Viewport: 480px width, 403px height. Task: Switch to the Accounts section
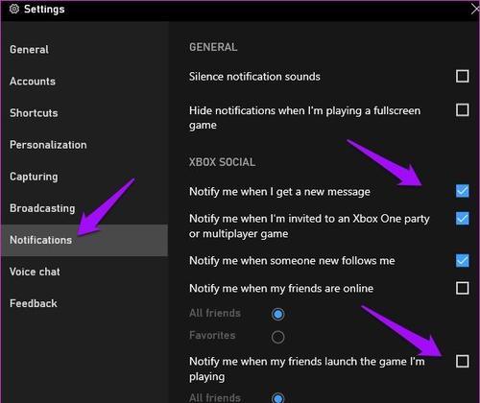tap(33, 82)
